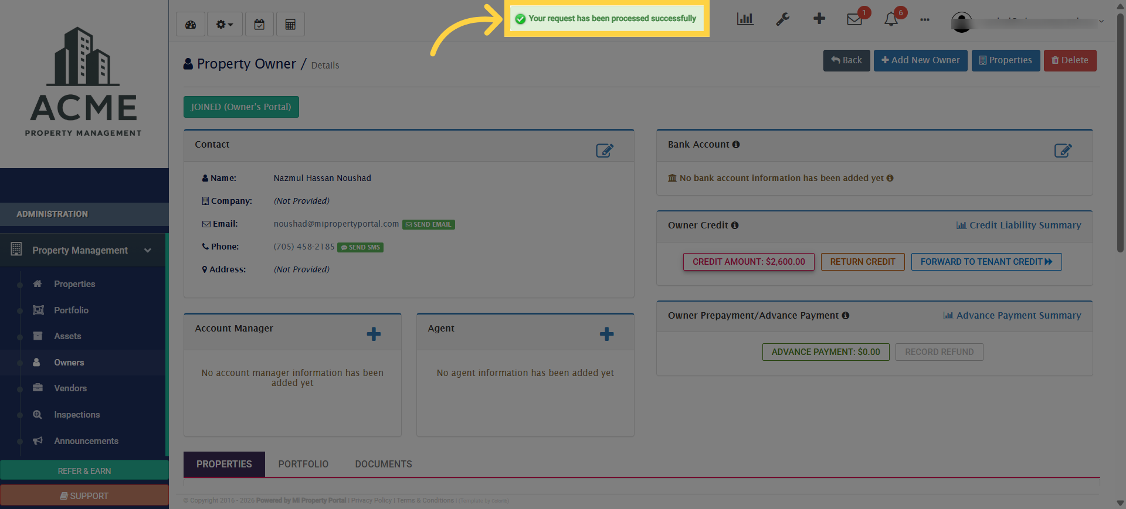Image resolution: width=1126 pixels, height=509 pixels.
Task: Open Inspections in the sidebar
Action: 77,415
